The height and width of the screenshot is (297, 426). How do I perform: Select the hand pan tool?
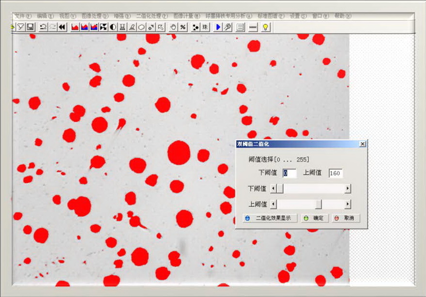tap(173, 27)
